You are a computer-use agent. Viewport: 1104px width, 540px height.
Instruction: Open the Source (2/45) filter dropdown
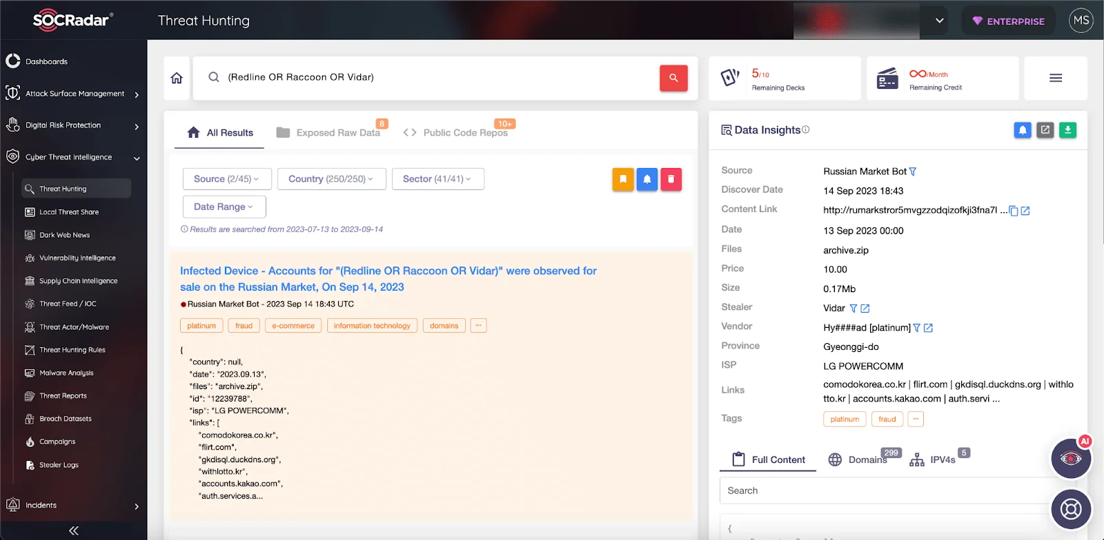[227, 179]
